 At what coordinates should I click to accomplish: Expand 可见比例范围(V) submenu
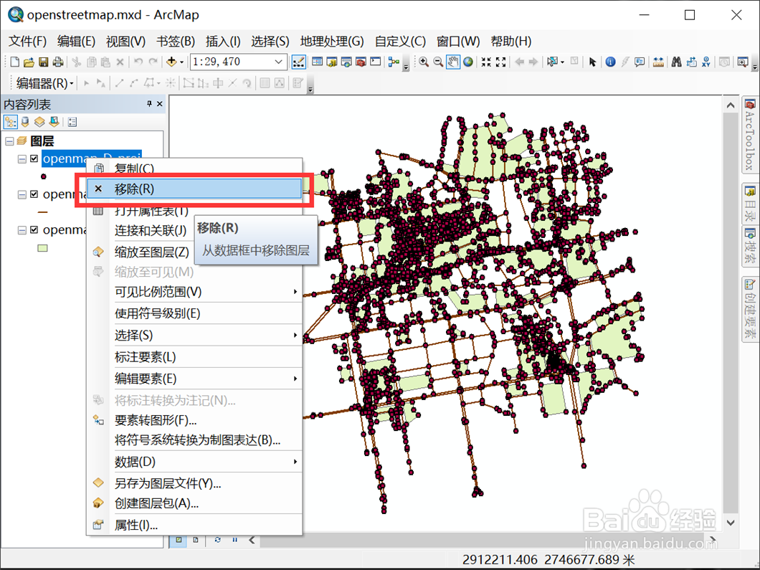point(194,292)
